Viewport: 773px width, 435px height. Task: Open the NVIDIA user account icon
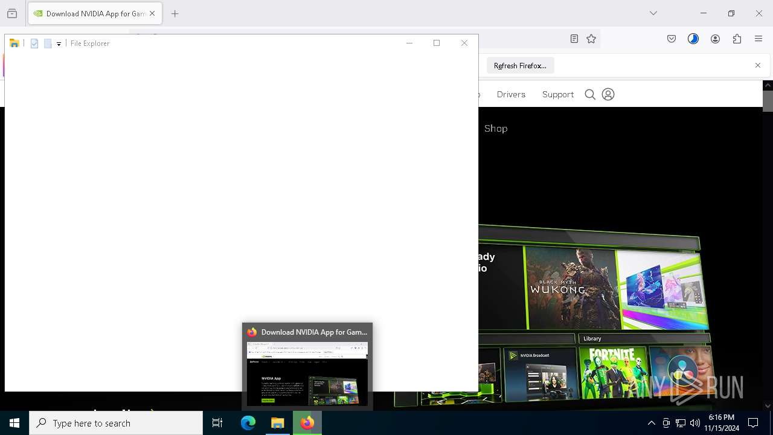[x=608, y=94]
